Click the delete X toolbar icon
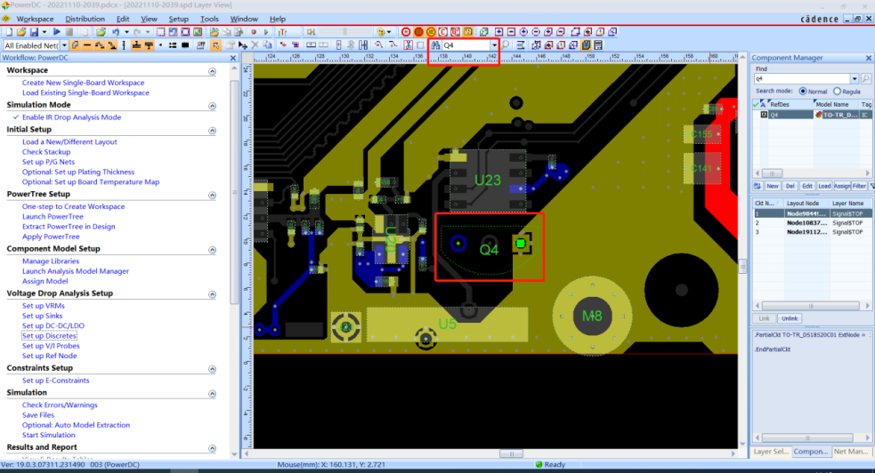Screen dimensions: 875x473 [255, 45]
